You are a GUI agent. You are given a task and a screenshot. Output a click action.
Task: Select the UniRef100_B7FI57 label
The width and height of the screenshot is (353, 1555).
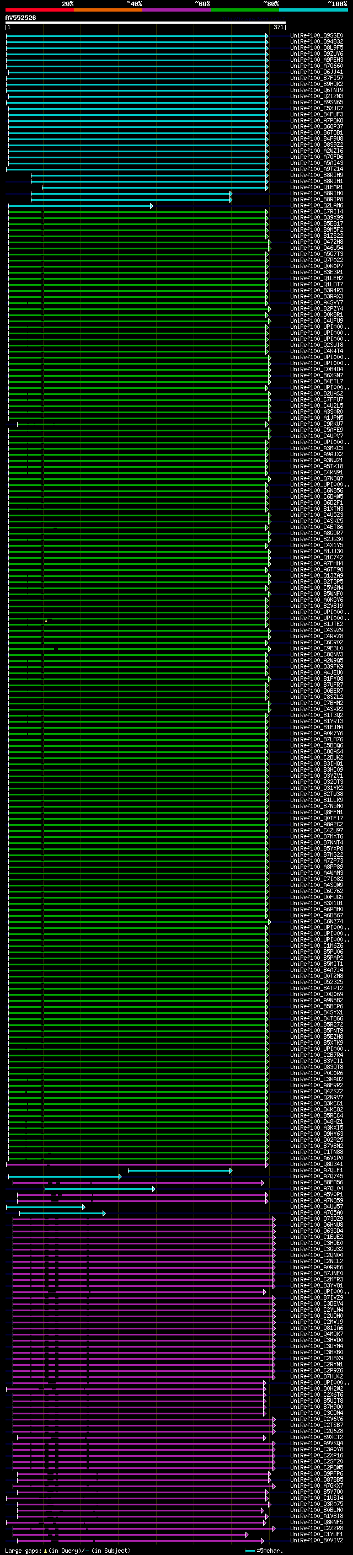pos(317,78)
